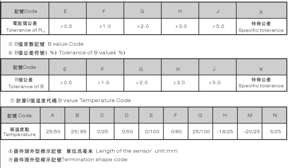Viewport: 295px width, 168px height.
Task: Click 'Termination shape code' text line
Action: pos(94,160)
